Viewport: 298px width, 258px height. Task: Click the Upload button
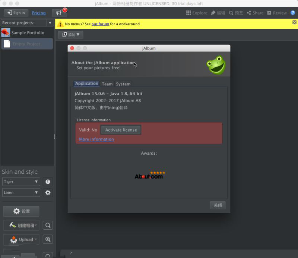click(x=21, y=239)
